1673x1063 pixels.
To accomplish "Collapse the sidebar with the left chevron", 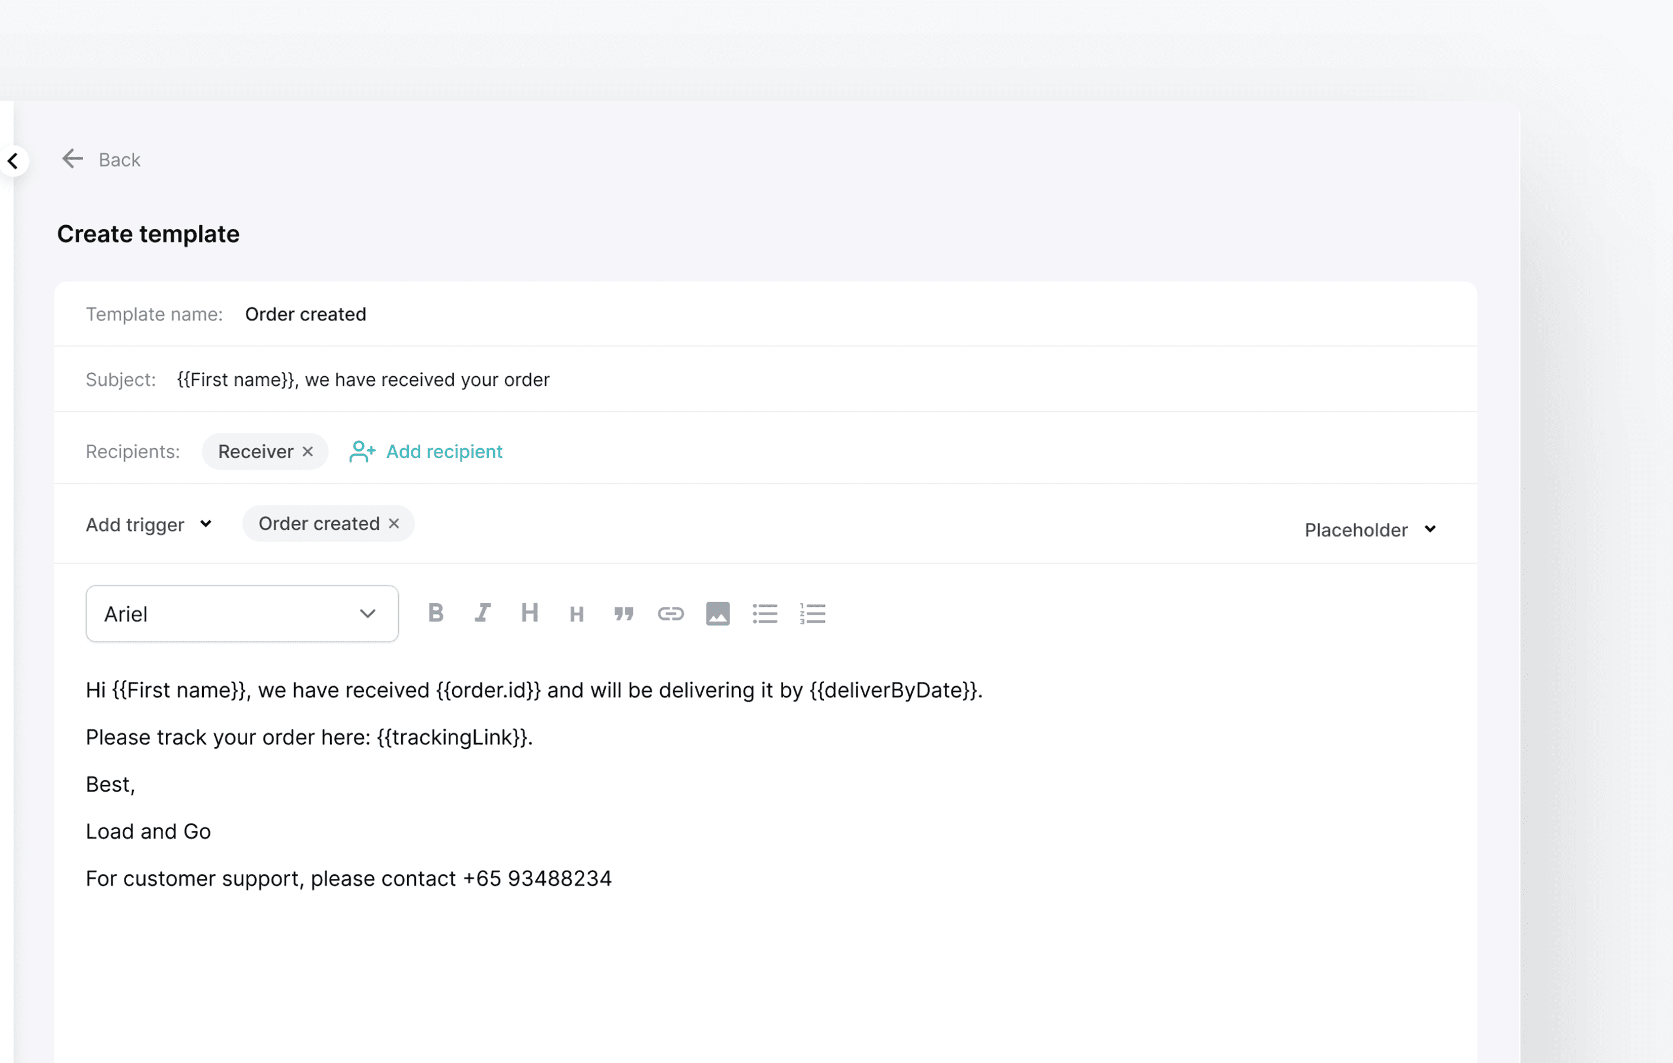I will click(13, 161).
